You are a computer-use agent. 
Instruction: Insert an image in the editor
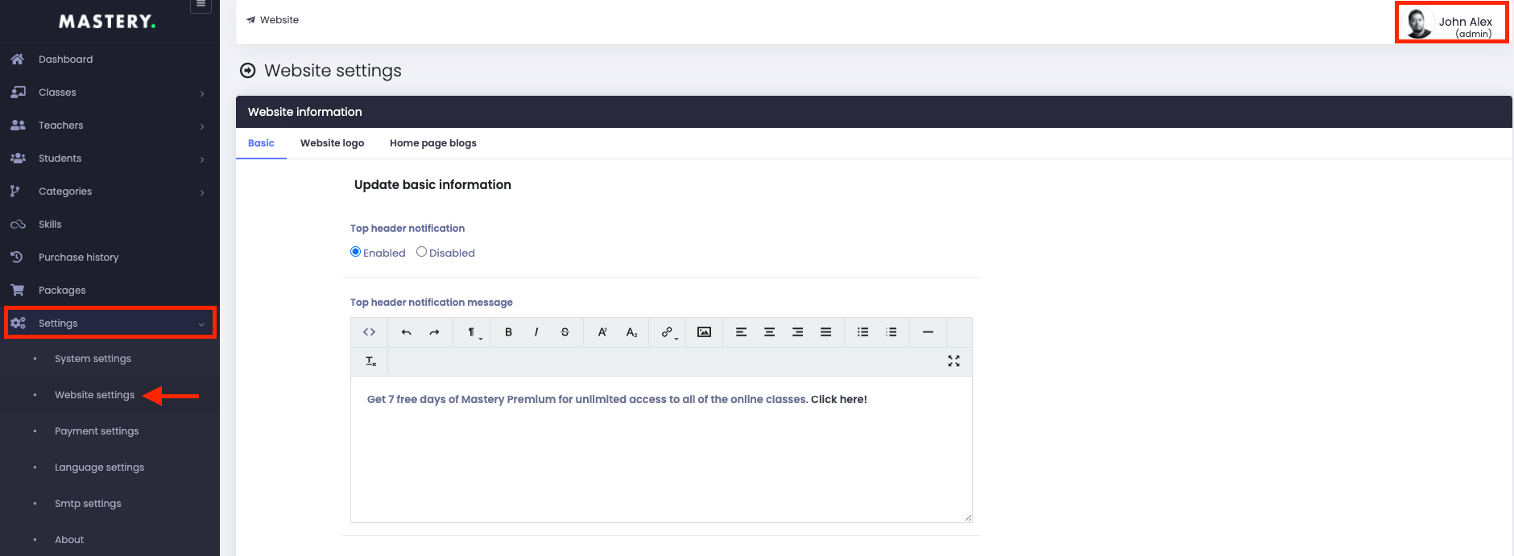(x=704, y=332)
